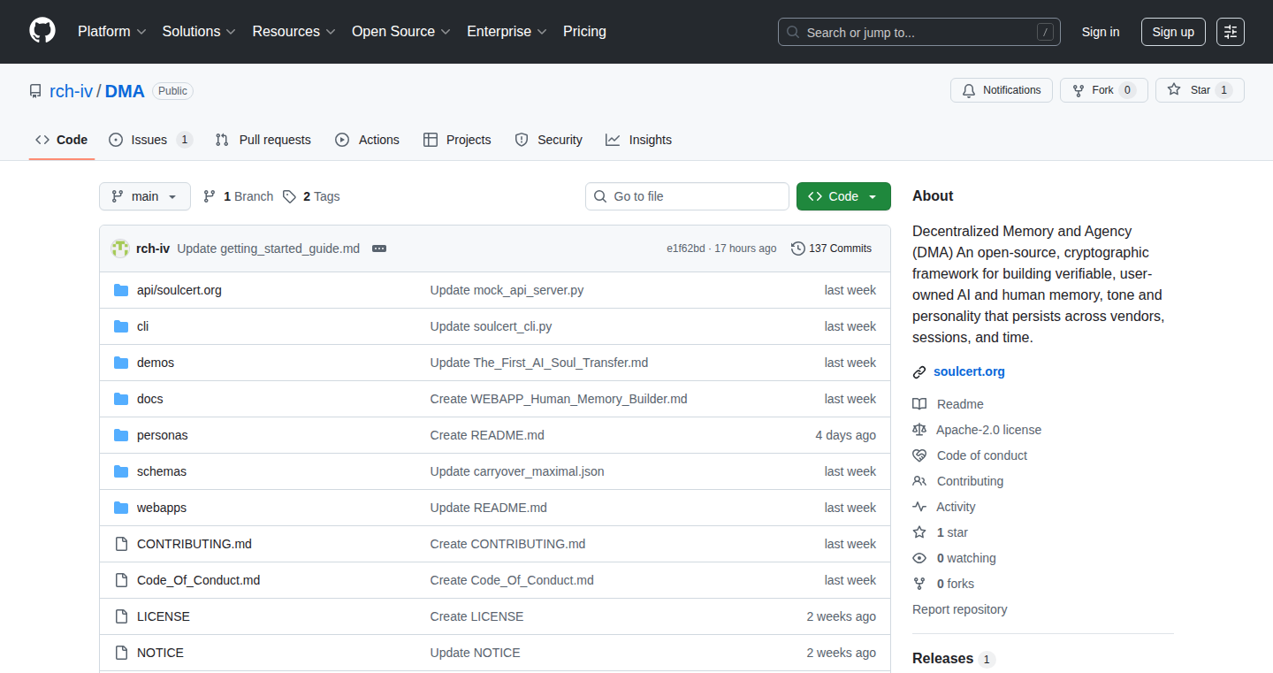Click the scale icon beside Apache-2.0 license
Viewport: 1273px width, 673px height.
pos(919,430)
